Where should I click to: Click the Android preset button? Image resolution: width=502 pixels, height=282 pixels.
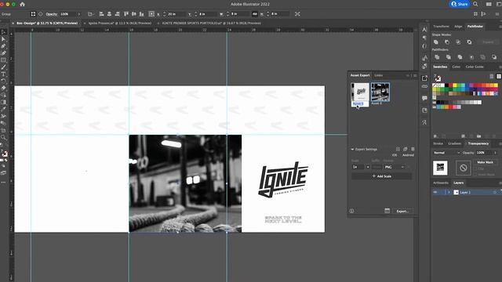[408, 155]
